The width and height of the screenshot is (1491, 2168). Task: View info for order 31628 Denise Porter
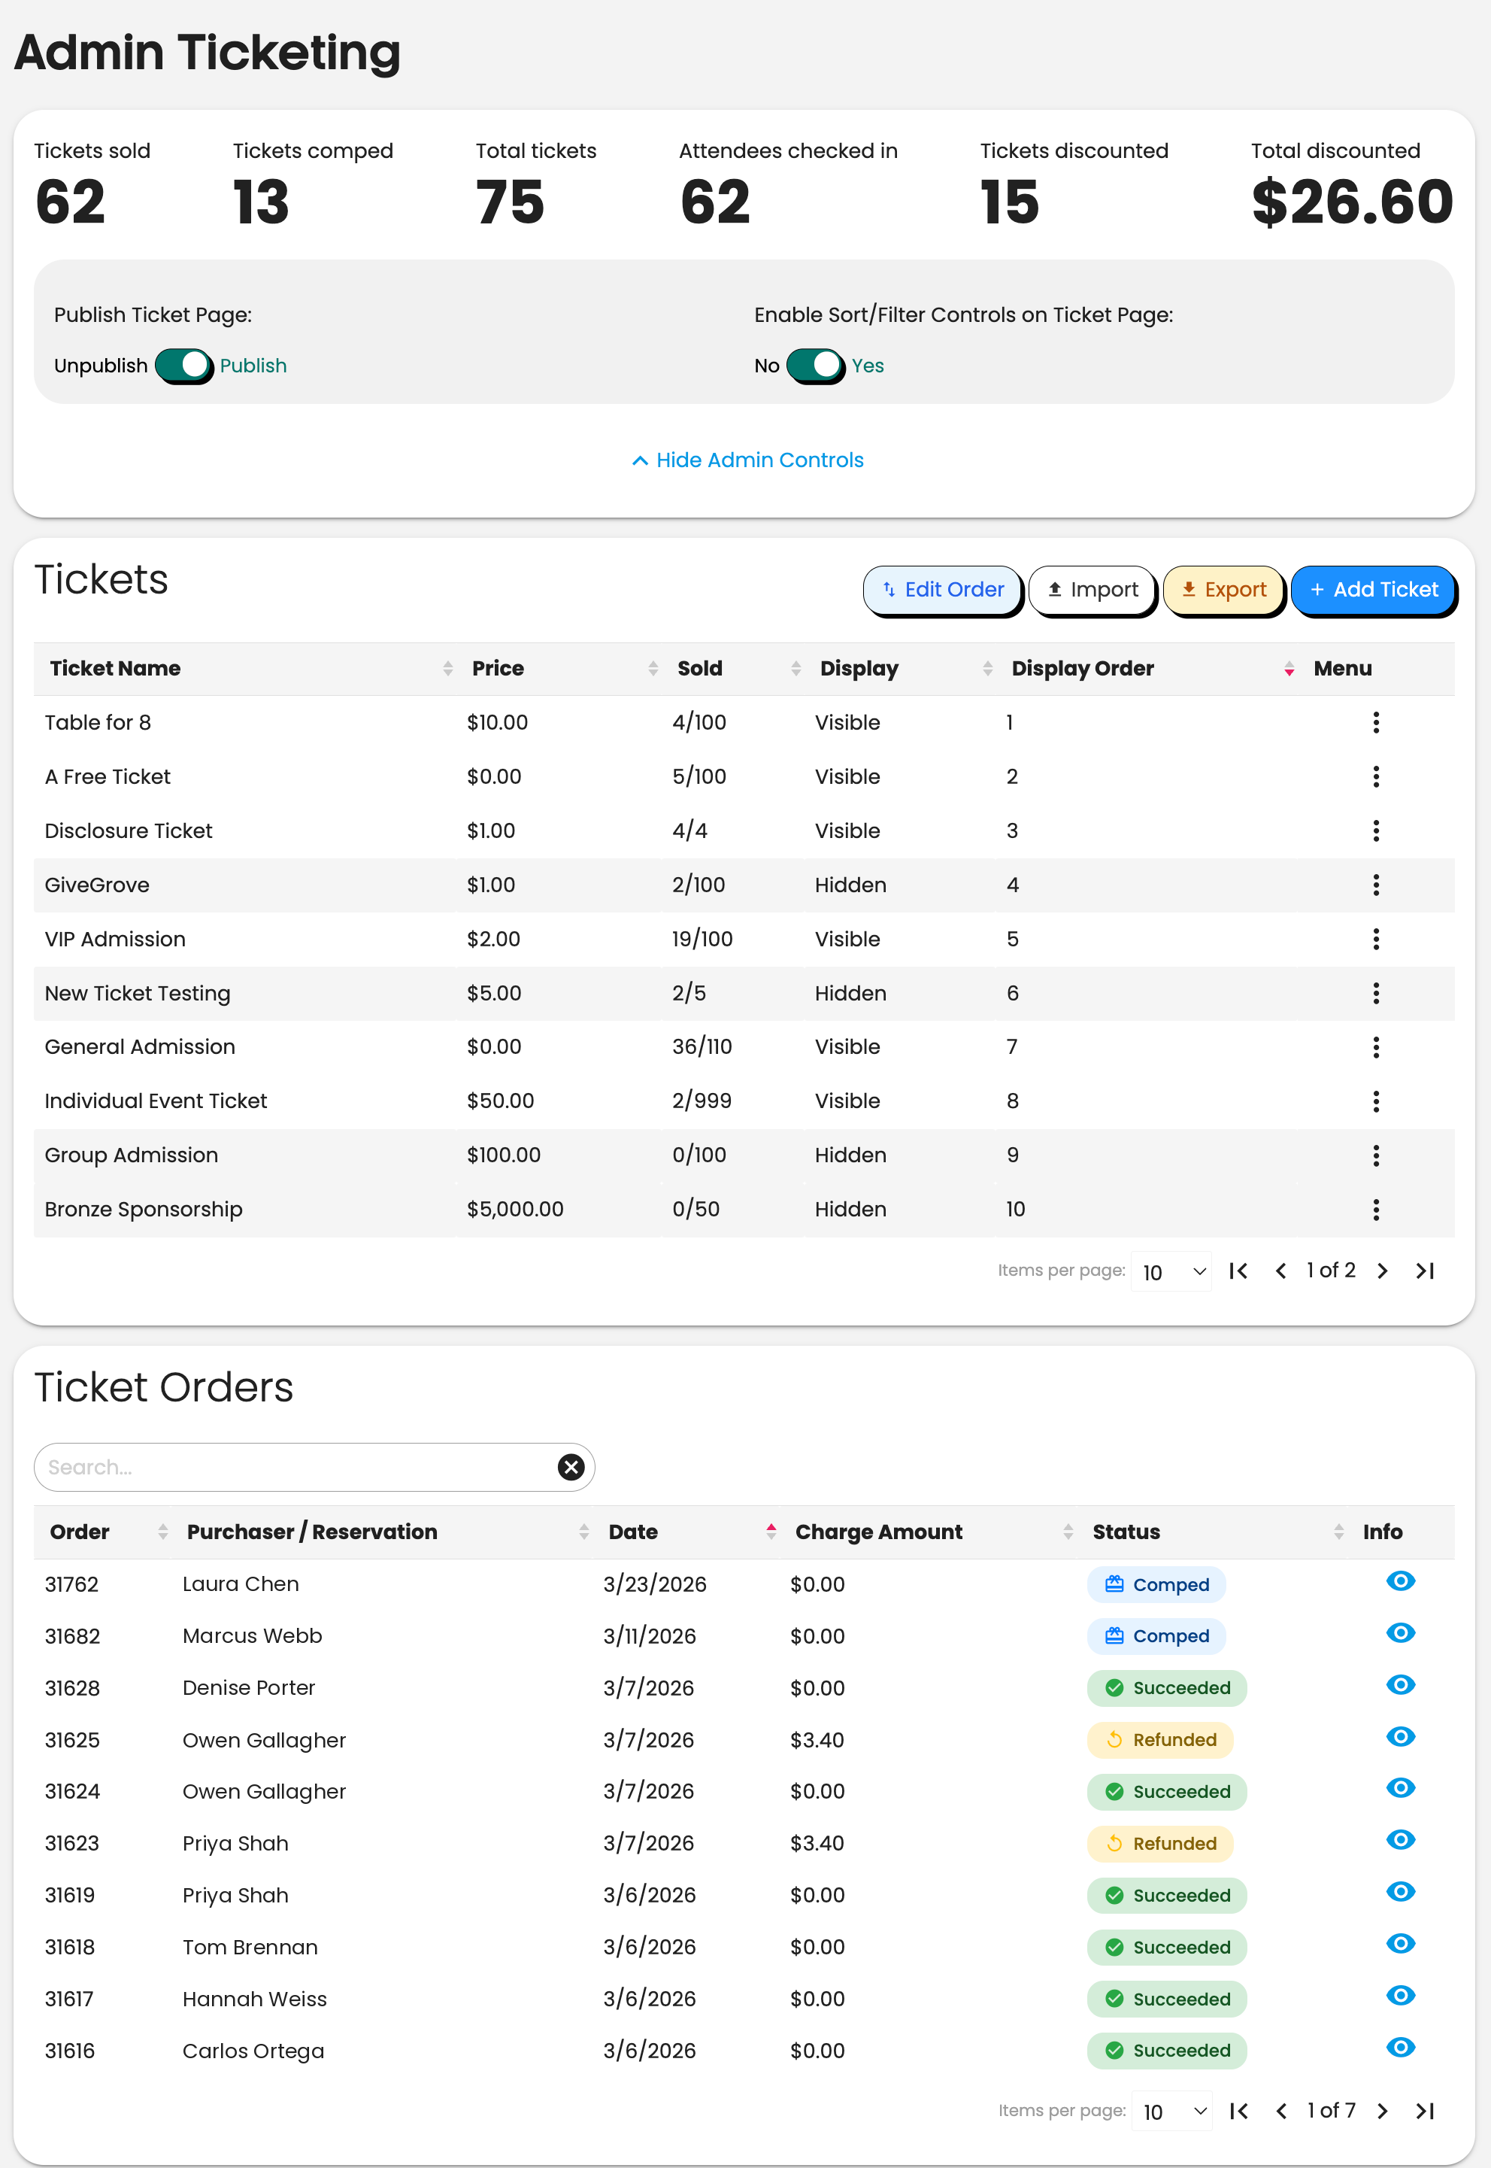pos(1400,1685)
